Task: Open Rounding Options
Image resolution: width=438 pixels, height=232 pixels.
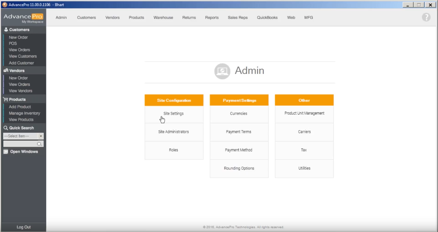Action: tap(239, 168)
